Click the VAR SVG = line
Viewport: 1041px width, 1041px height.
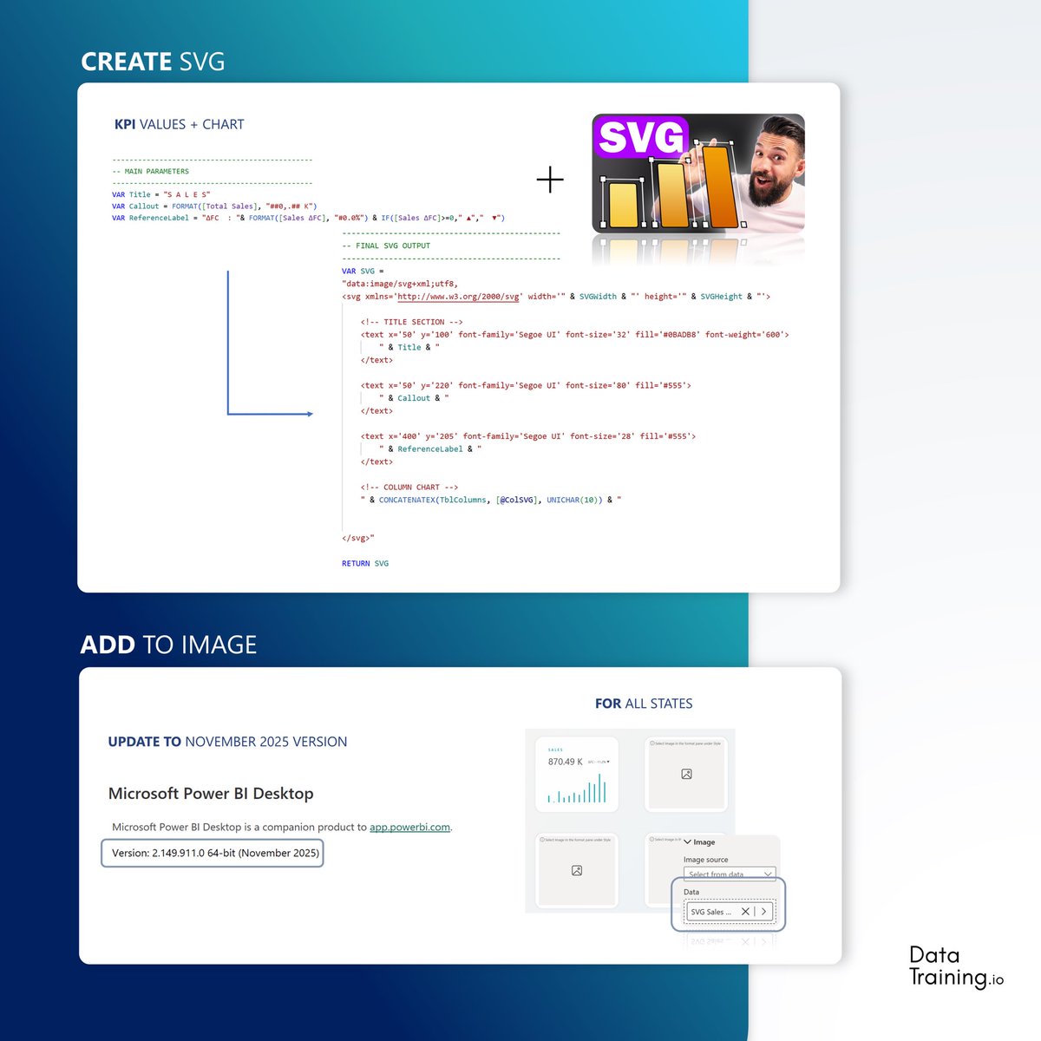[x=363, y=272]
